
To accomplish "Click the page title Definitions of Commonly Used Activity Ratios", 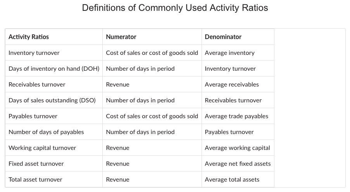I will click(x=175, y=8).
